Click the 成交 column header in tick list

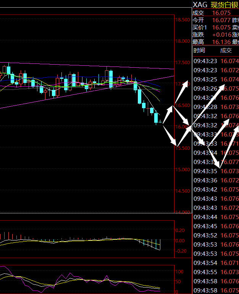[226, 50]
